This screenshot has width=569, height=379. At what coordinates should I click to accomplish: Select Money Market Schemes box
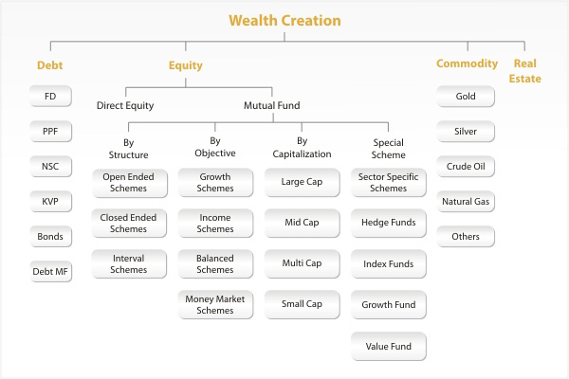pyautogui.click(x=215, y=305)
